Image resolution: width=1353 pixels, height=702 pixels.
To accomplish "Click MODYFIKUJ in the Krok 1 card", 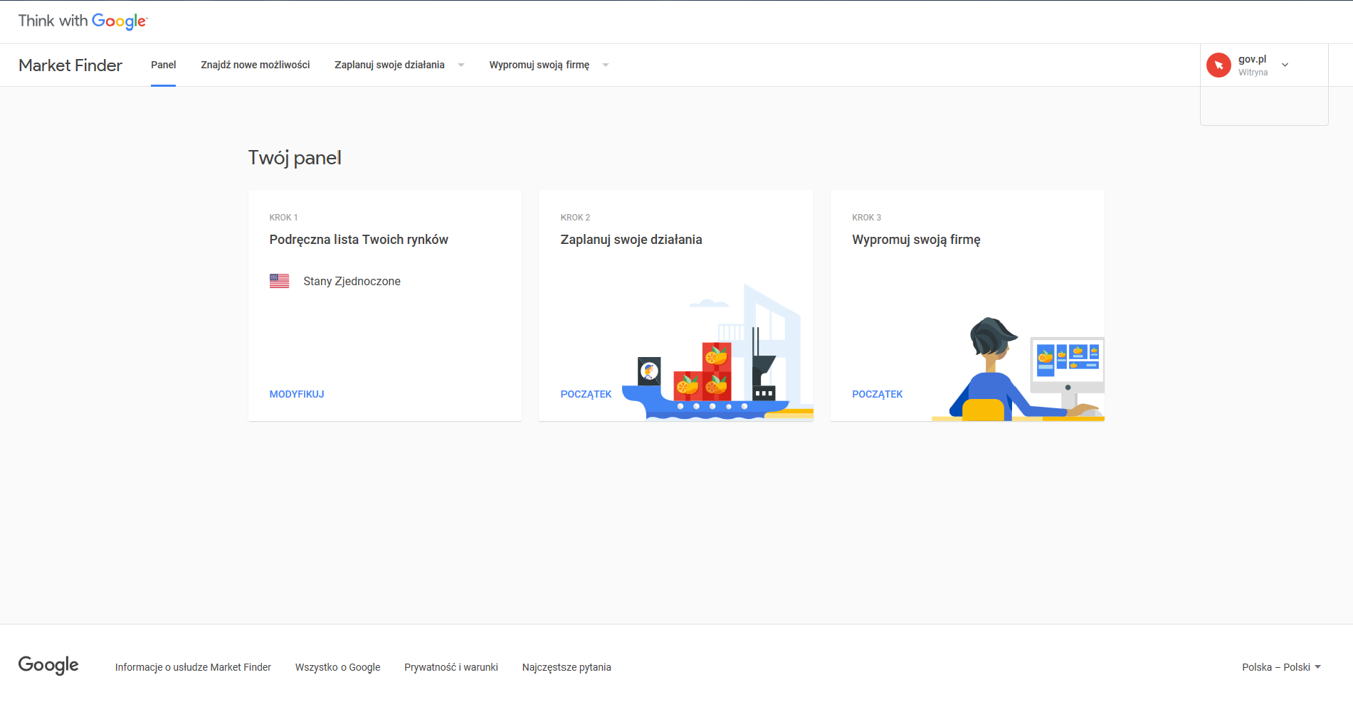I will click(297, 394).
